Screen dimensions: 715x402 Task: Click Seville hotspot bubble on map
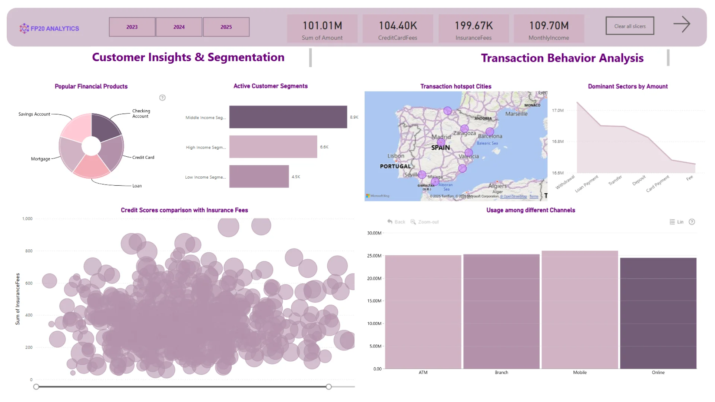(x=422, y=174)
